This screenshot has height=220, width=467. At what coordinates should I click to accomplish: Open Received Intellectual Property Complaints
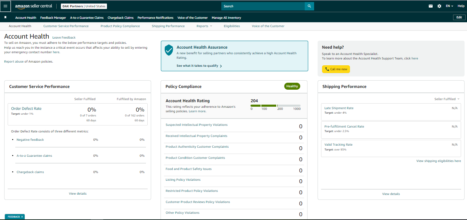[196, 136]
